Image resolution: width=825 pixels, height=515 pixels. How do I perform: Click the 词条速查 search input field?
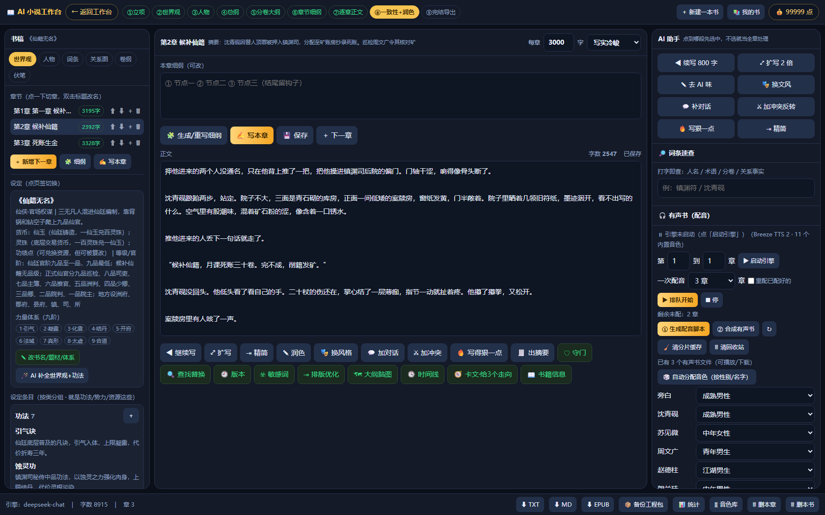[736, 188]
